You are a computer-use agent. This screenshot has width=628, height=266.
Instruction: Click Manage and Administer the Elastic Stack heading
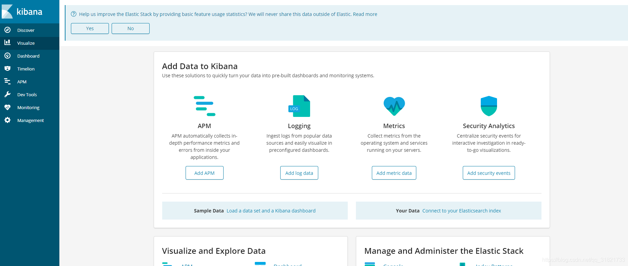coord(444,251)
